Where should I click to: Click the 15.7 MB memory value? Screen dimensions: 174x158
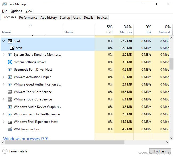(x=126, y=122)
